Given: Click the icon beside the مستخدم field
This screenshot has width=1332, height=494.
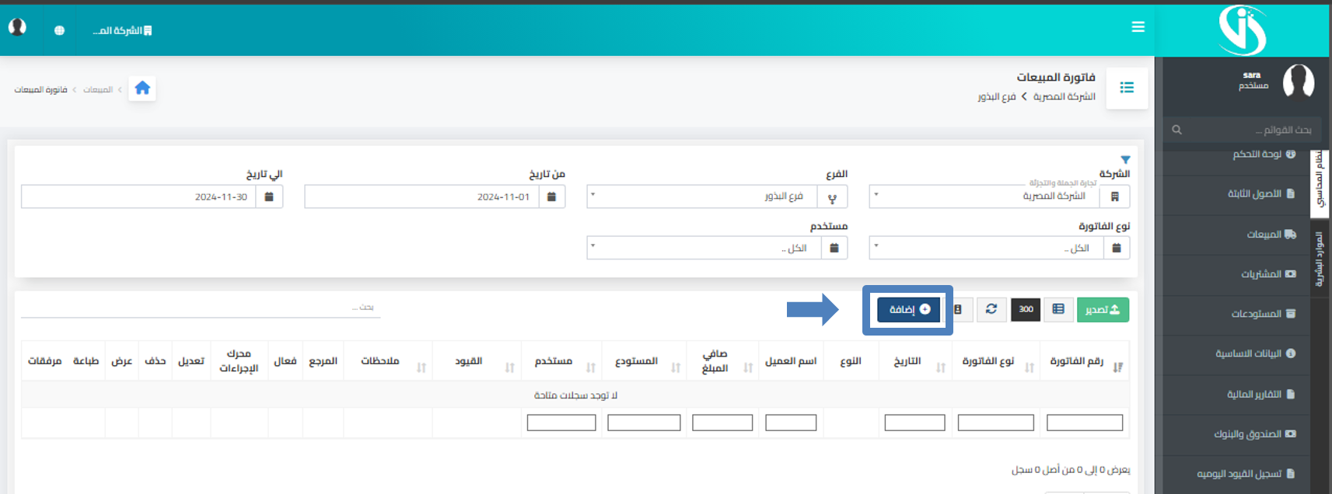Looking at the screenshot, I should (834, 248).
